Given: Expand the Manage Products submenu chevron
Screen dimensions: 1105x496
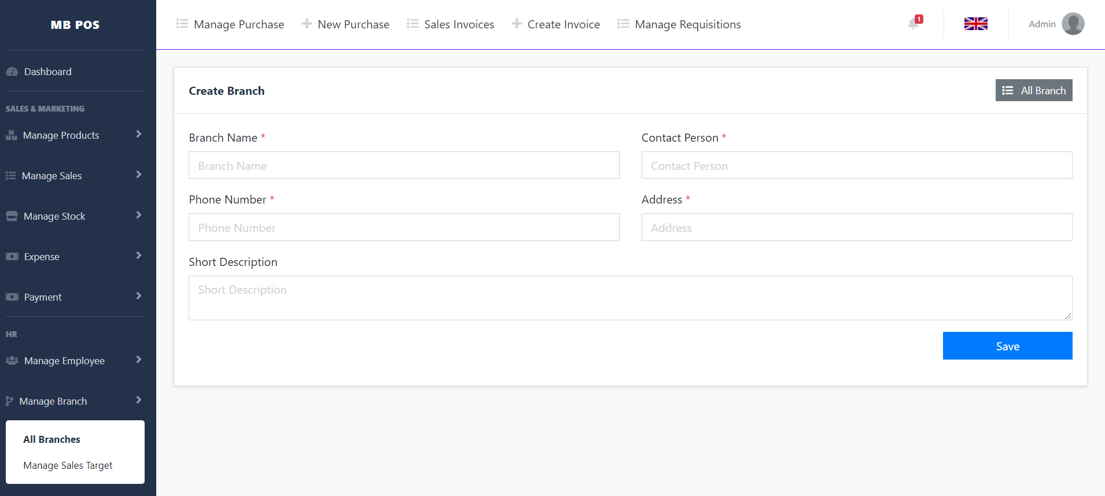Looking at the screenshot, I should [138, 134].
